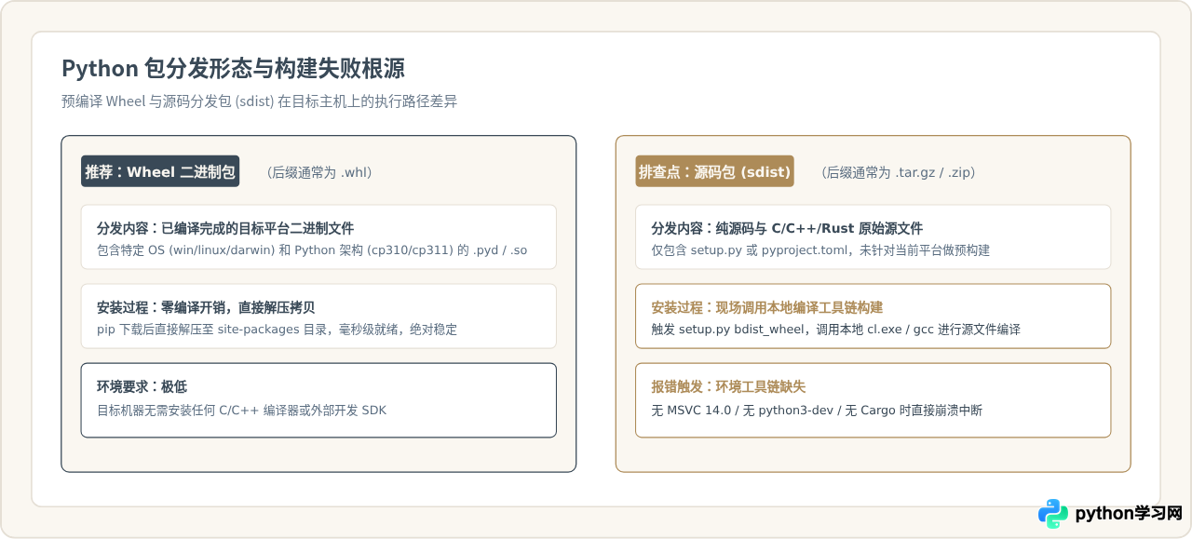Viewport: 1192px width, 539px height.
Task: Click the line '目标机器无需安装任何 C/C++ 编译器…'
Action: click(x=241, y=409)
